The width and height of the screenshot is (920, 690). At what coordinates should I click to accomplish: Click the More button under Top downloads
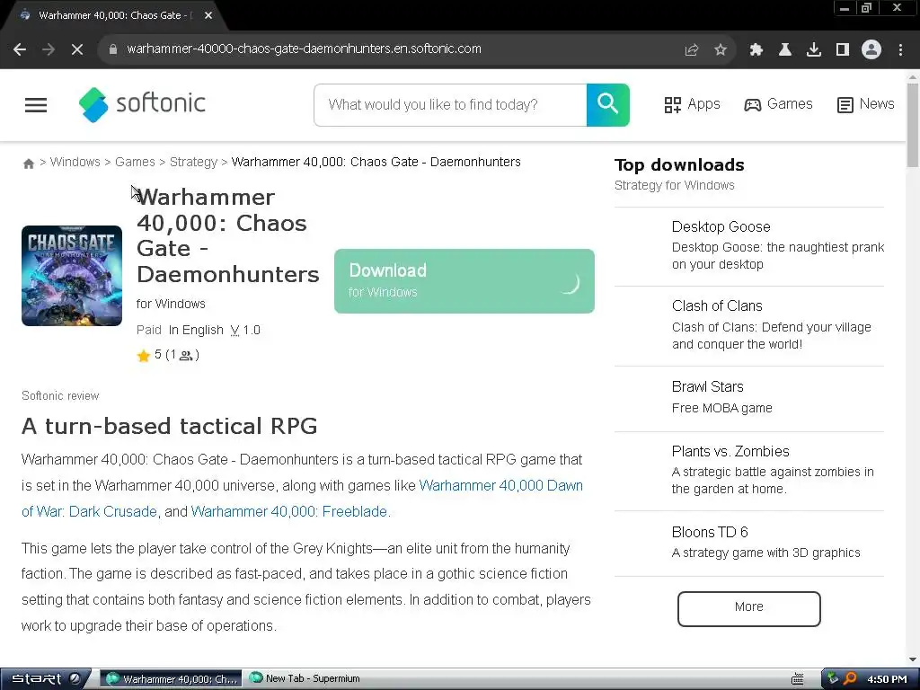748,608
